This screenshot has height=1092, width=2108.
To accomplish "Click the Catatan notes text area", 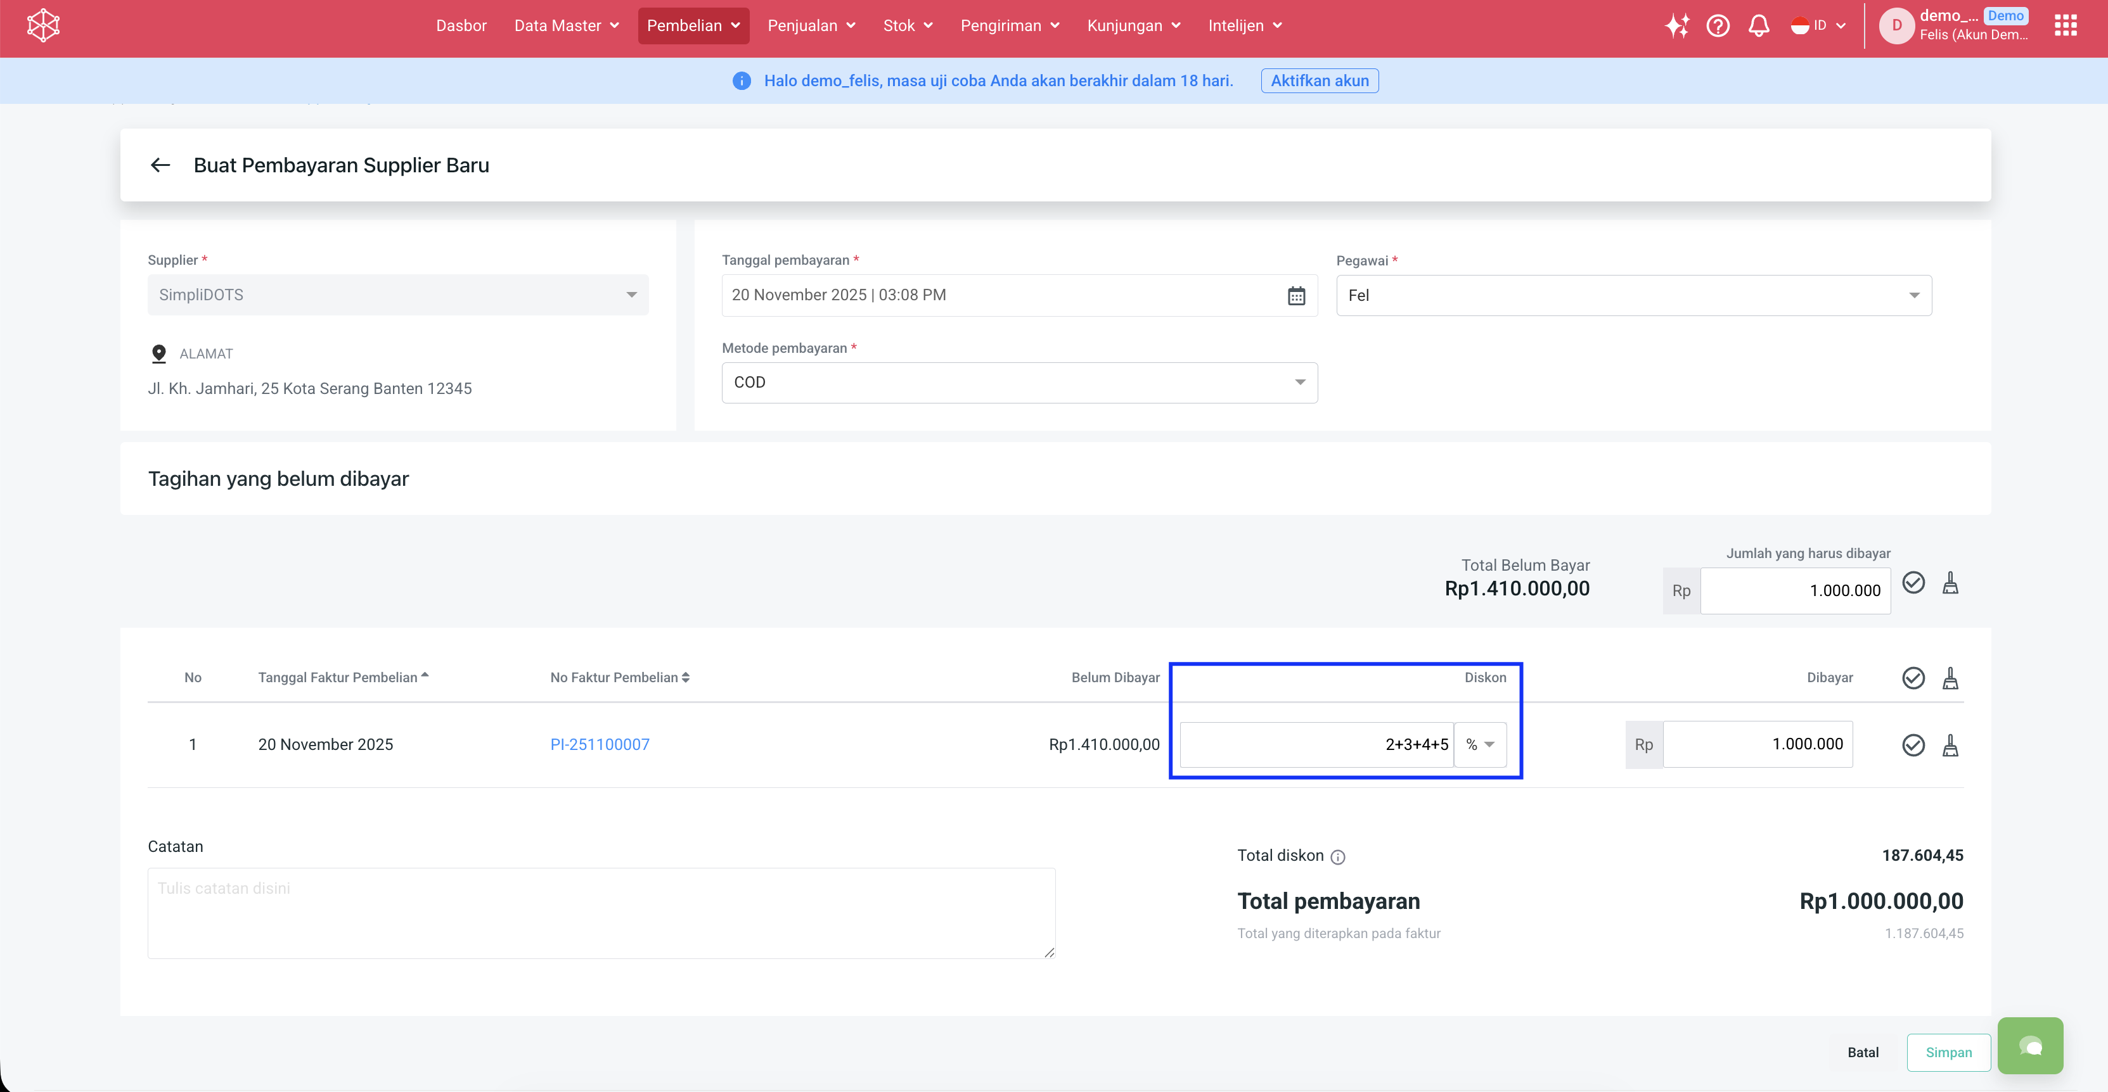I will tap(601, 913).
